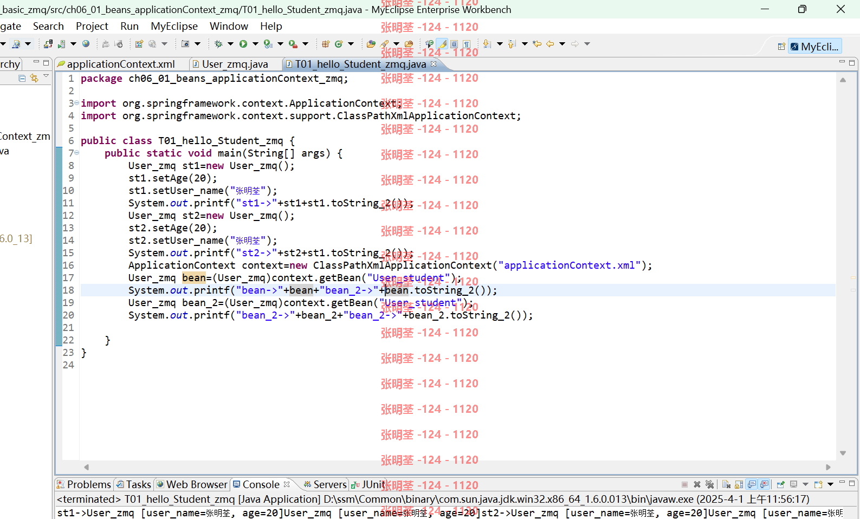Click the Open Task folder icon in toolbar
The height and width of the screenshot is (519, 860).
pyautogui.click(x=409, y=44)
